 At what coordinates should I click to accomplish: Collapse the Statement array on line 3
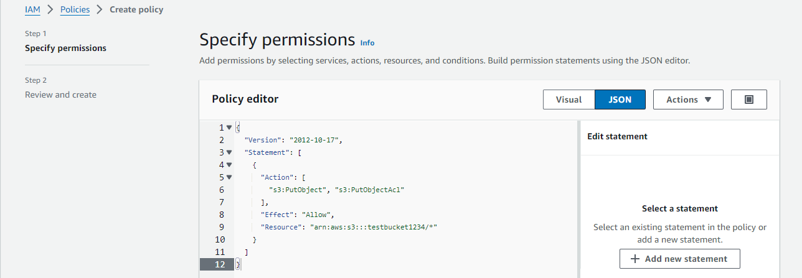click(229, 152)
